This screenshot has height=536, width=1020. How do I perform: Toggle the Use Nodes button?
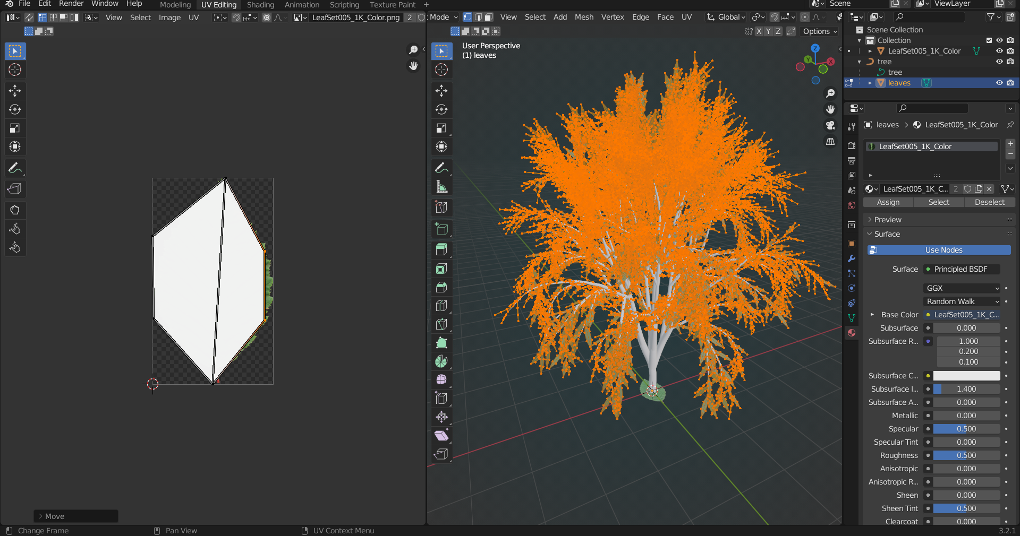click(939, 250)
